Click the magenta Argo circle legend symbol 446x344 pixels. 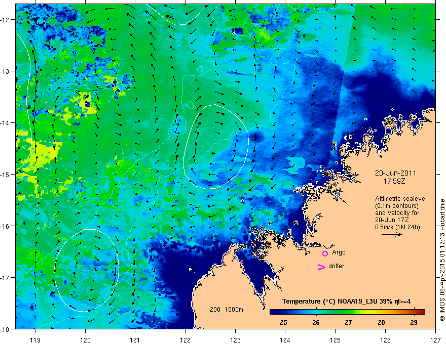tap(325, 253)
